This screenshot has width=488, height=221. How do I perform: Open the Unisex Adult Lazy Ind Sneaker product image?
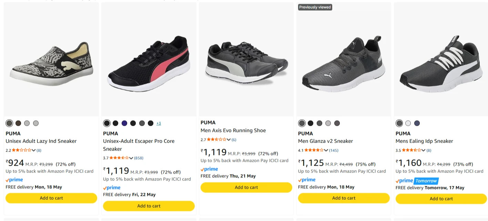point(51,59)
